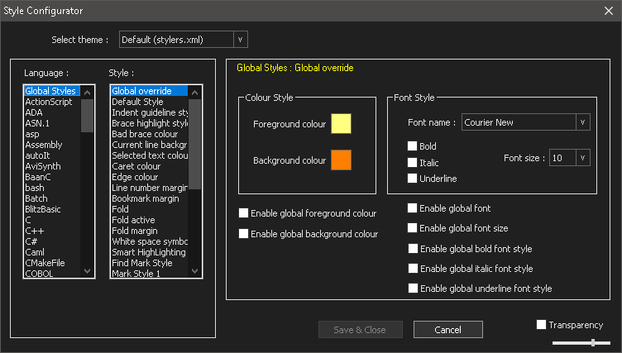Tick the Bold checkbox
622x353 pixels.
412,146
